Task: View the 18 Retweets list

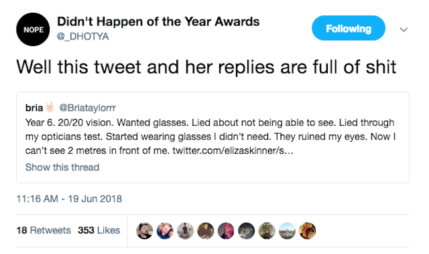Action: 44,230
